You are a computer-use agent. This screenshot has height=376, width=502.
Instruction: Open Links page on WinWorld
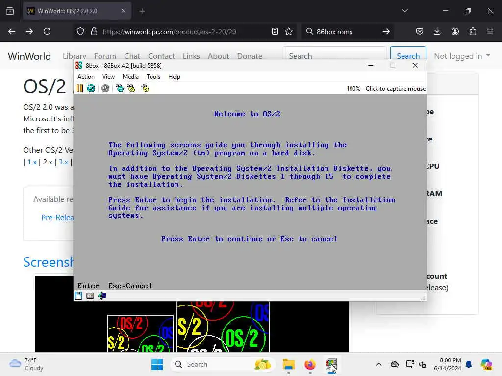[x=192, y=56]
